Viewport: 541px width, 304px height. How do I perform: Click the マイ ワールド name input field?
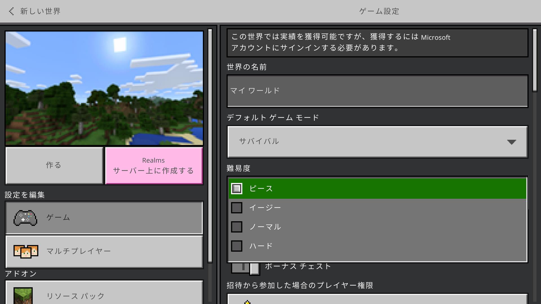tap(378, 91)
